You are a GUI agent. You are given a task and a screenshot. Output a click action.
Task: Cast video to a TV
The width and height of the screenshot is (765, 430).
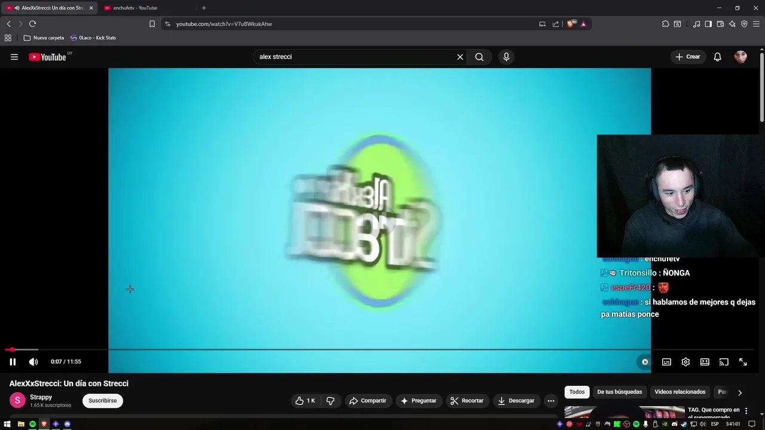pos(724,361)
